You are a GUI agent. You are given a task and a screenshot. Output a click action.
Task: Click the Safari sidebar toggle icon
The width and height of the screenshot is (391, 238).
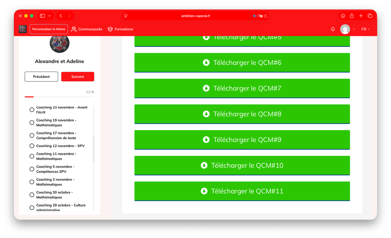click(x=42, y=16)
